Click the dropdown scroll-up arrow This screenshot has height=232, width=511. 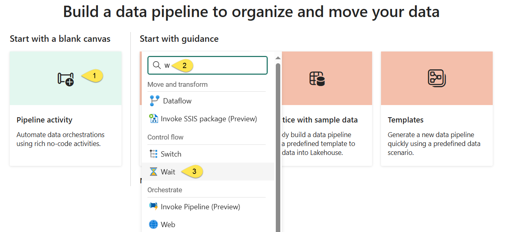tap(278, 58)
